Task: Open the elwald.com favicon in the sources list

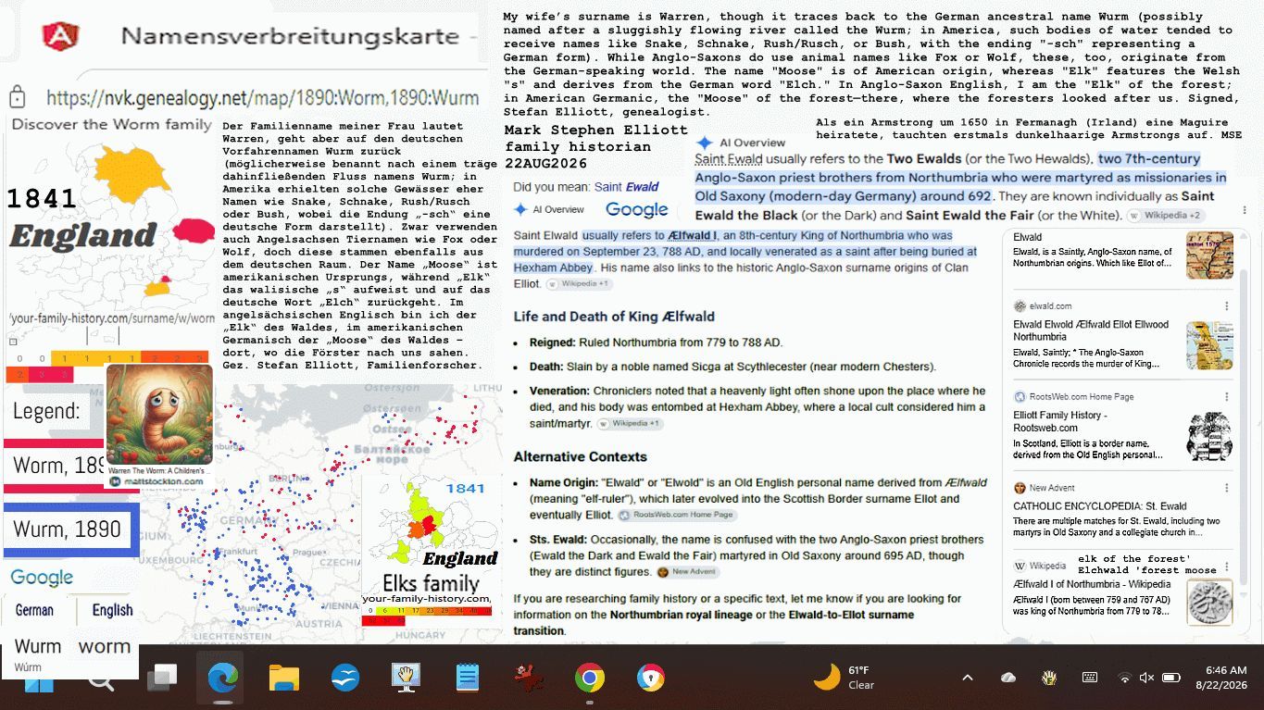Action: tap(1020, 306)
